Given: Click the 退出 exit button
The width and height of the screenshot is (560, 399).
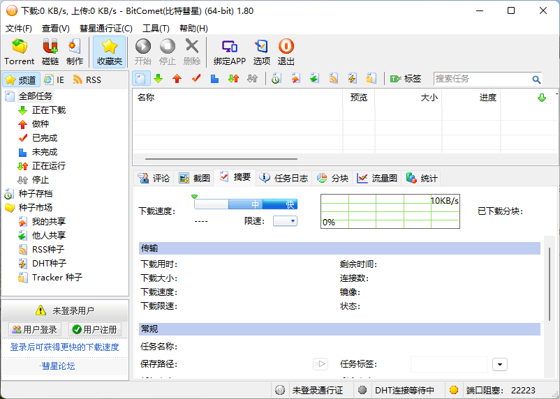Looking at the screenshot, I should tap(286, 52).
